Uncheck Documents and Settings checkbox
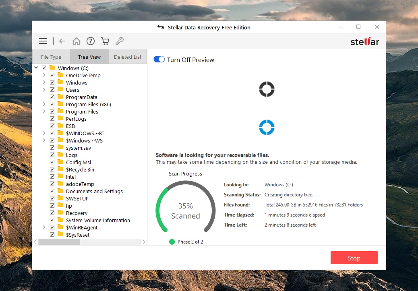This screenshot has height=291, width=418. [52, 191]
